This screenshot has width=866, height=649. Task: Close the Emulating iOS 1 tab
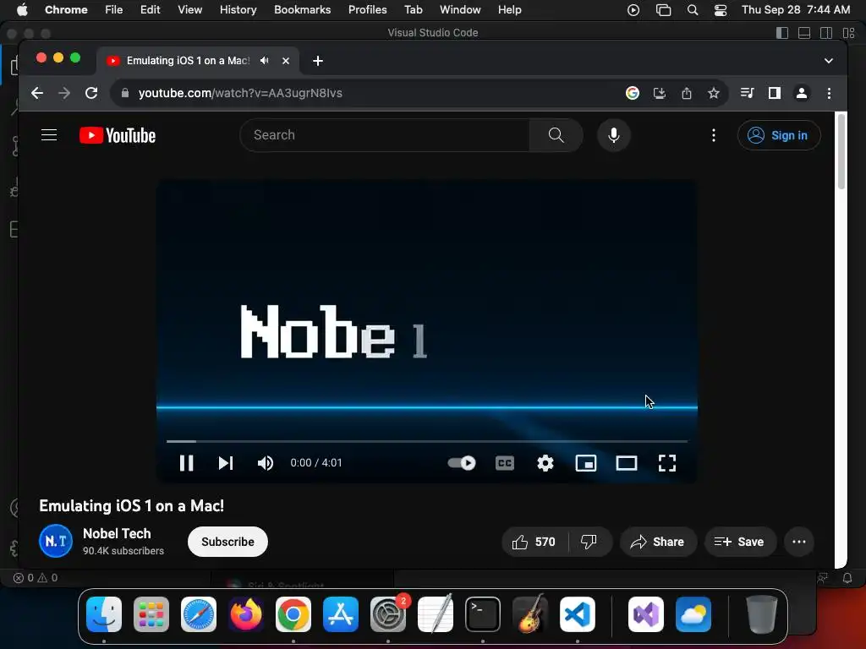(x=286, y=61)
